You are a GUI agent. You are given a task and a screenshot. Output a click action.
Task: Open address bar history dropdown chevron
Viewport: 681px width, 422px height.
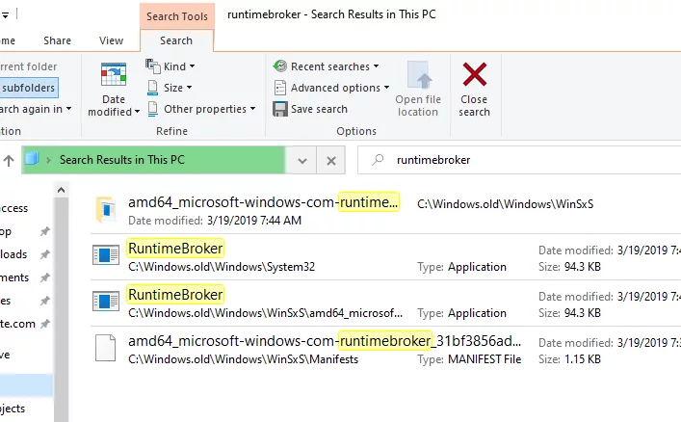tap(302, 161)
